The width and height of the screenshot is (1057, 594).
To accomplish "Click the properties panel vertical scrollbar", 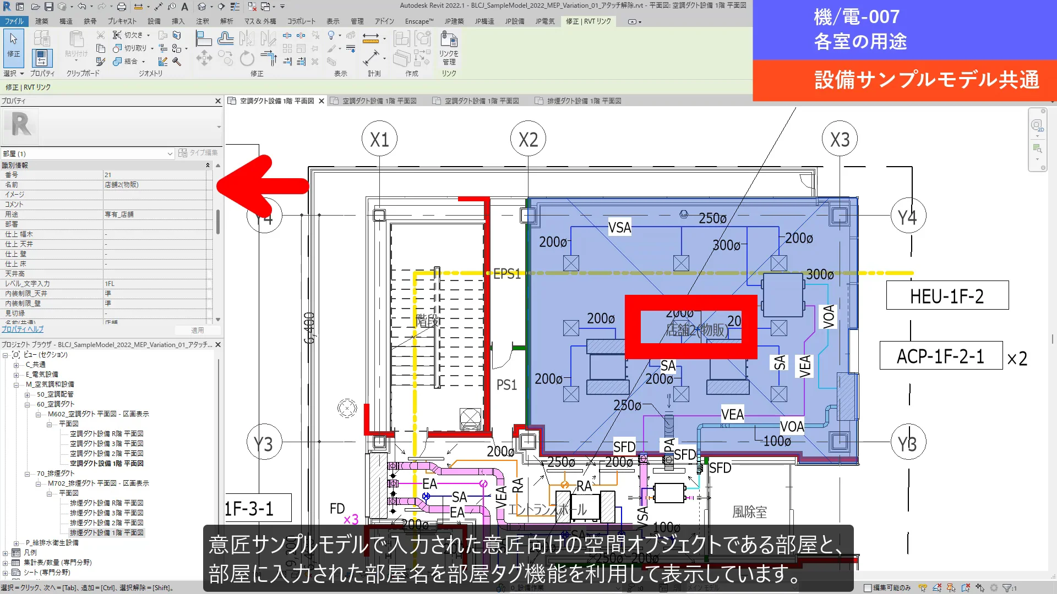I will [218, 242].
